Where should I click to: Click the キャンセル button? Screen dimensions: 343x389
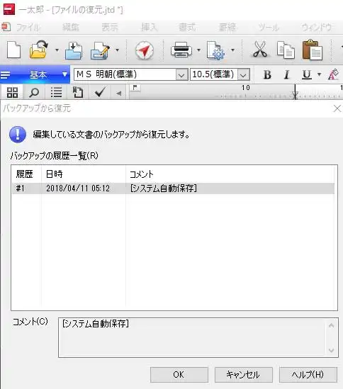pyautogui.click(x=244, y=375)
